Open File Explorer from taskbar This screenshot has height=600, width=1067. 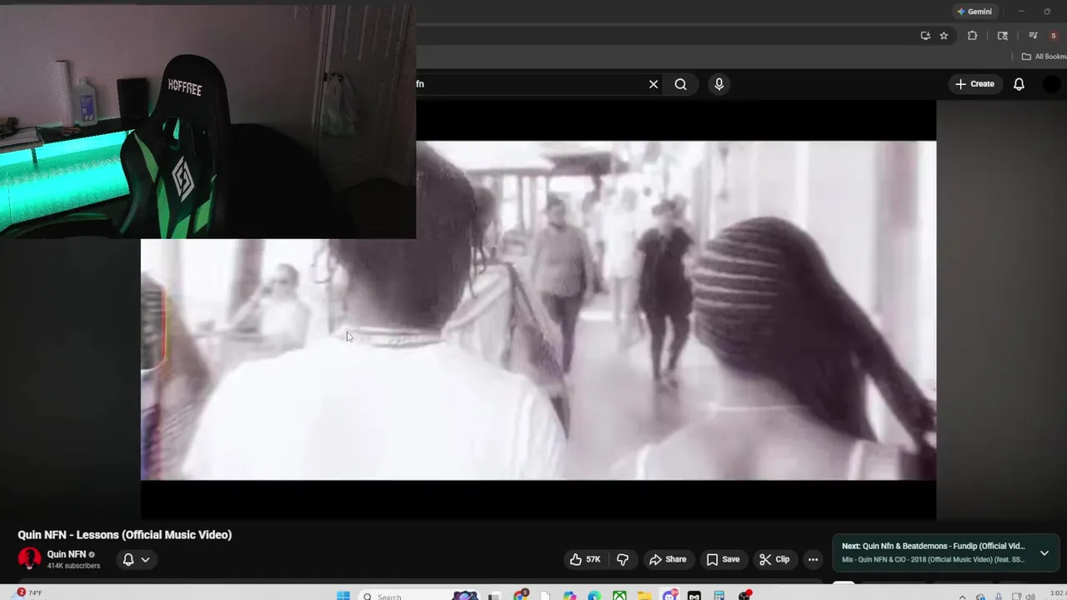click(x=644, y=595)
